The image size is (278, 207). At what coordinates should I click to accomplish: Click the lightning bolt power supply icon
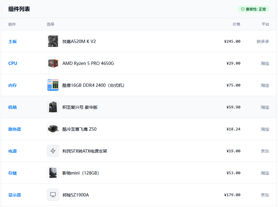(53, 151)
